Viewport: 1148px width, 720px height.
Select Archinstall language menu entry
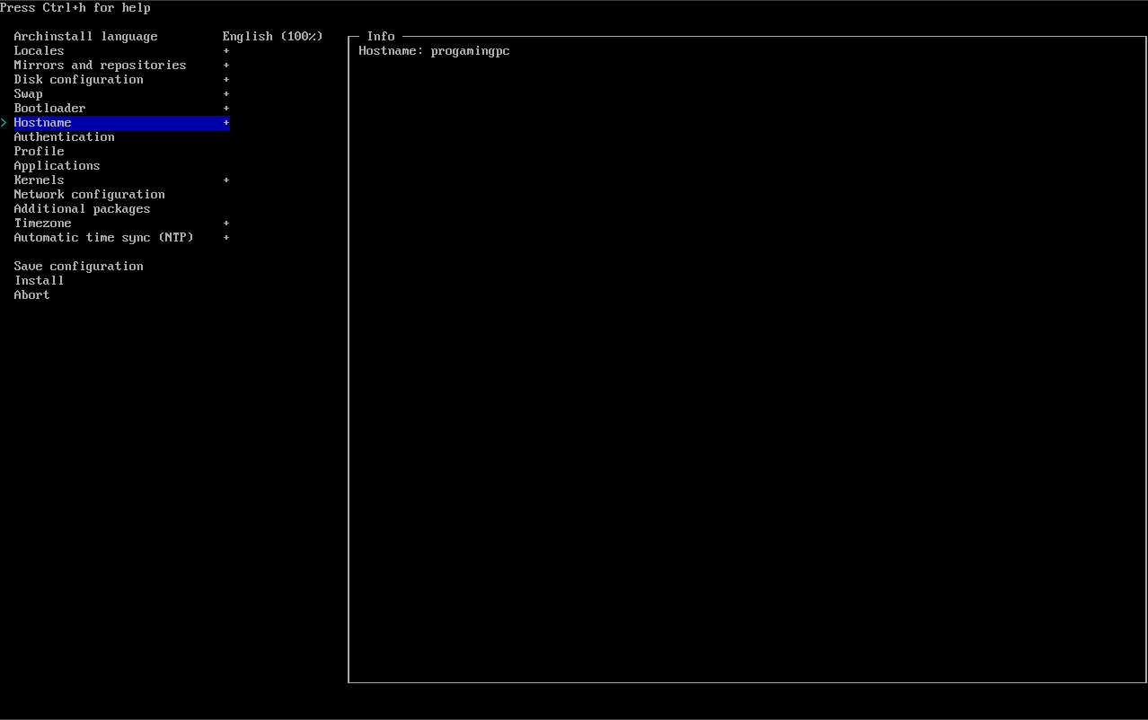pos(85,36)
